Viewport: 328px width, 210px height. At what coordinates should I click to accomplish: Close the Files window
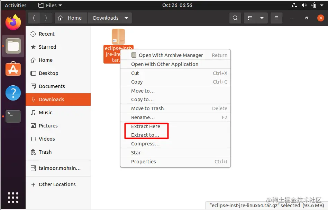point(320,18)
